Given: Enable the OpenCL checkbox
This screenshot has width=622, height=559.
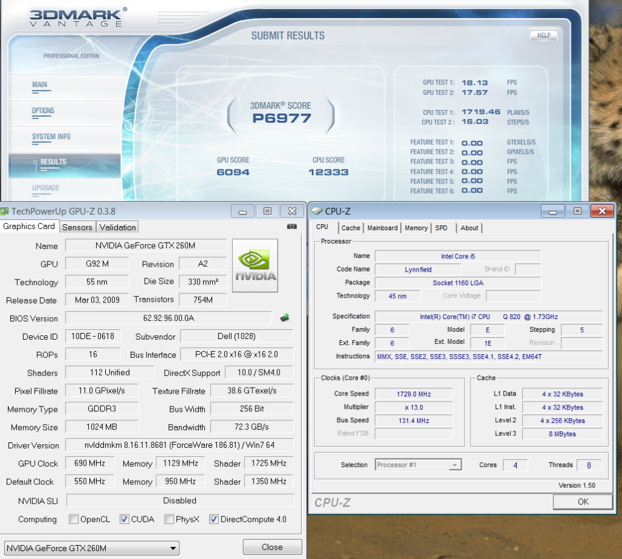Looking at the screenshot, I should tap(74, 519).
